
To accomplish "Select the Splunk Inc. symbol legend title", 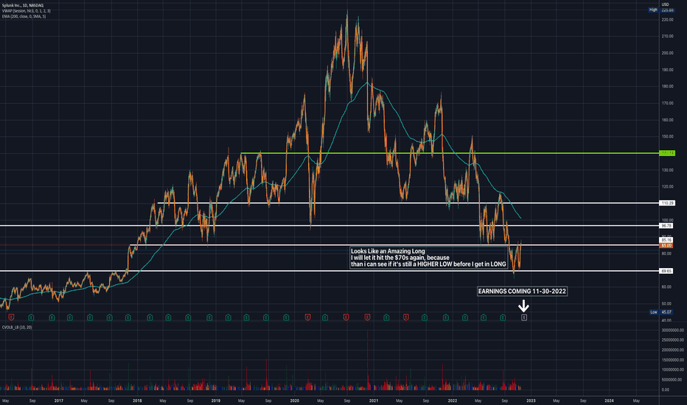I will 23,5.
